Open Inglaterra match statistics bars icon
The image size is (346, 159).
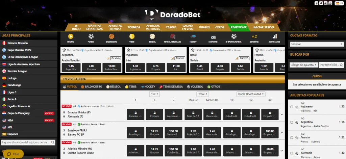[172, 58]
